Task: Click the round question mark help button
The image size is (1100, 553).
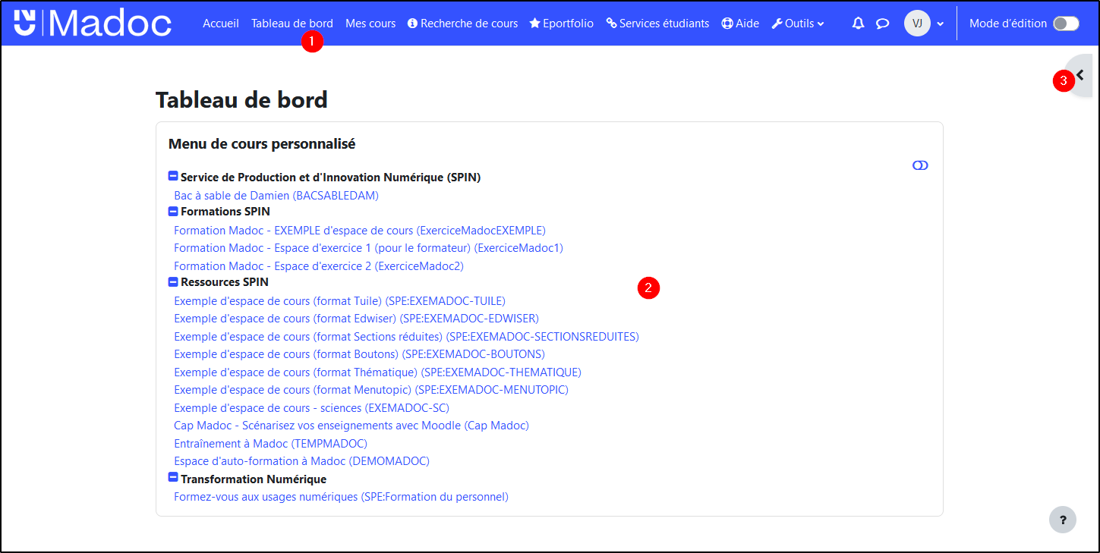Action: pos(1063,520)
